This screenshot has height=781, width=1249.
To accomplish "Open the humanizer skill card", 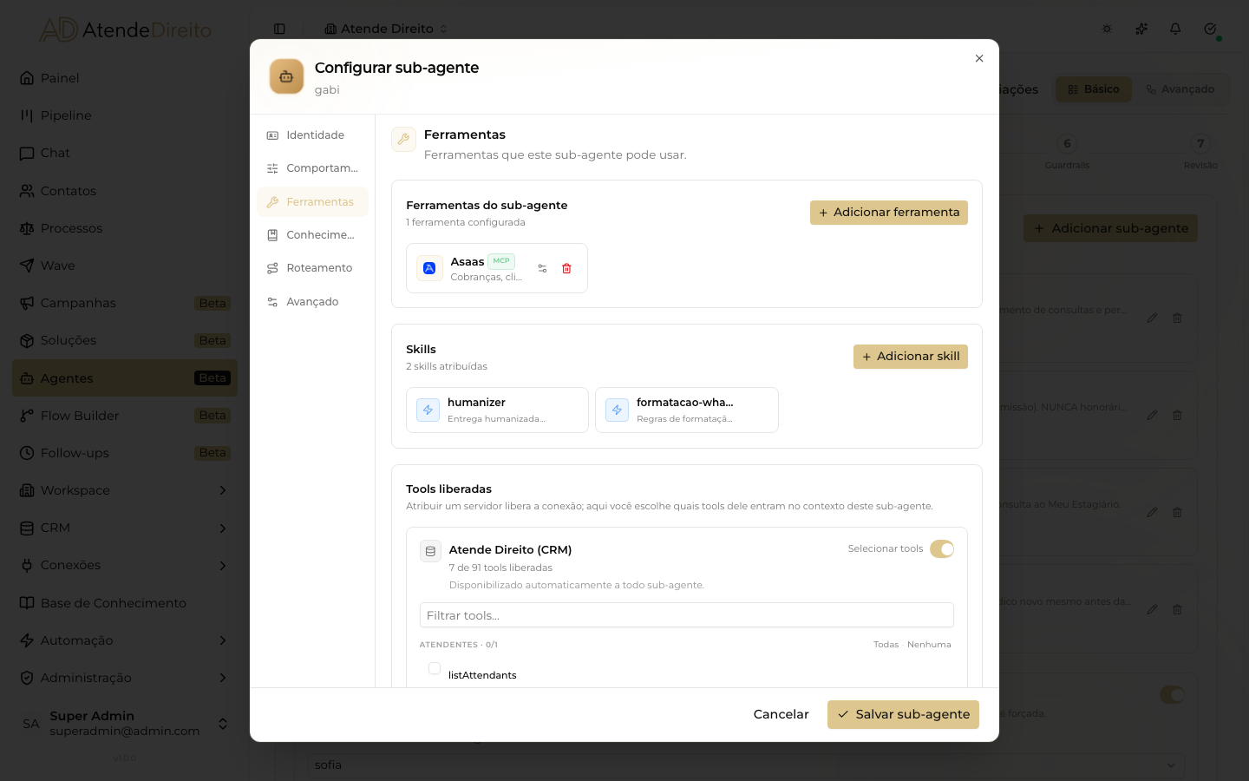I will pyautogui.click(x=497, y=410).
